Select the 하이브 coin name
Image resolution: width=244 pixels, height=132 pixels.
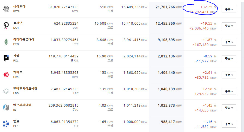(x=18, y=72)
